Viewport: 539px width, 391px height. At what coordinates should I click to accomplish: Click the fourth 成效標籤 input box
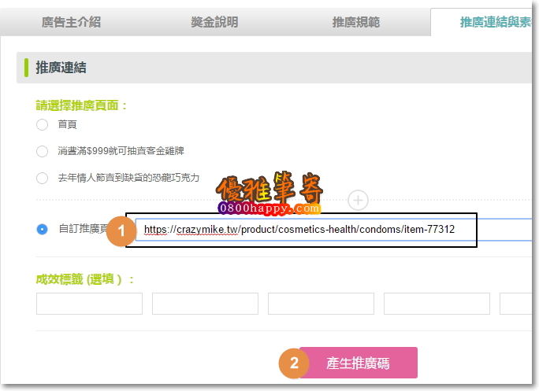point(437,304)
